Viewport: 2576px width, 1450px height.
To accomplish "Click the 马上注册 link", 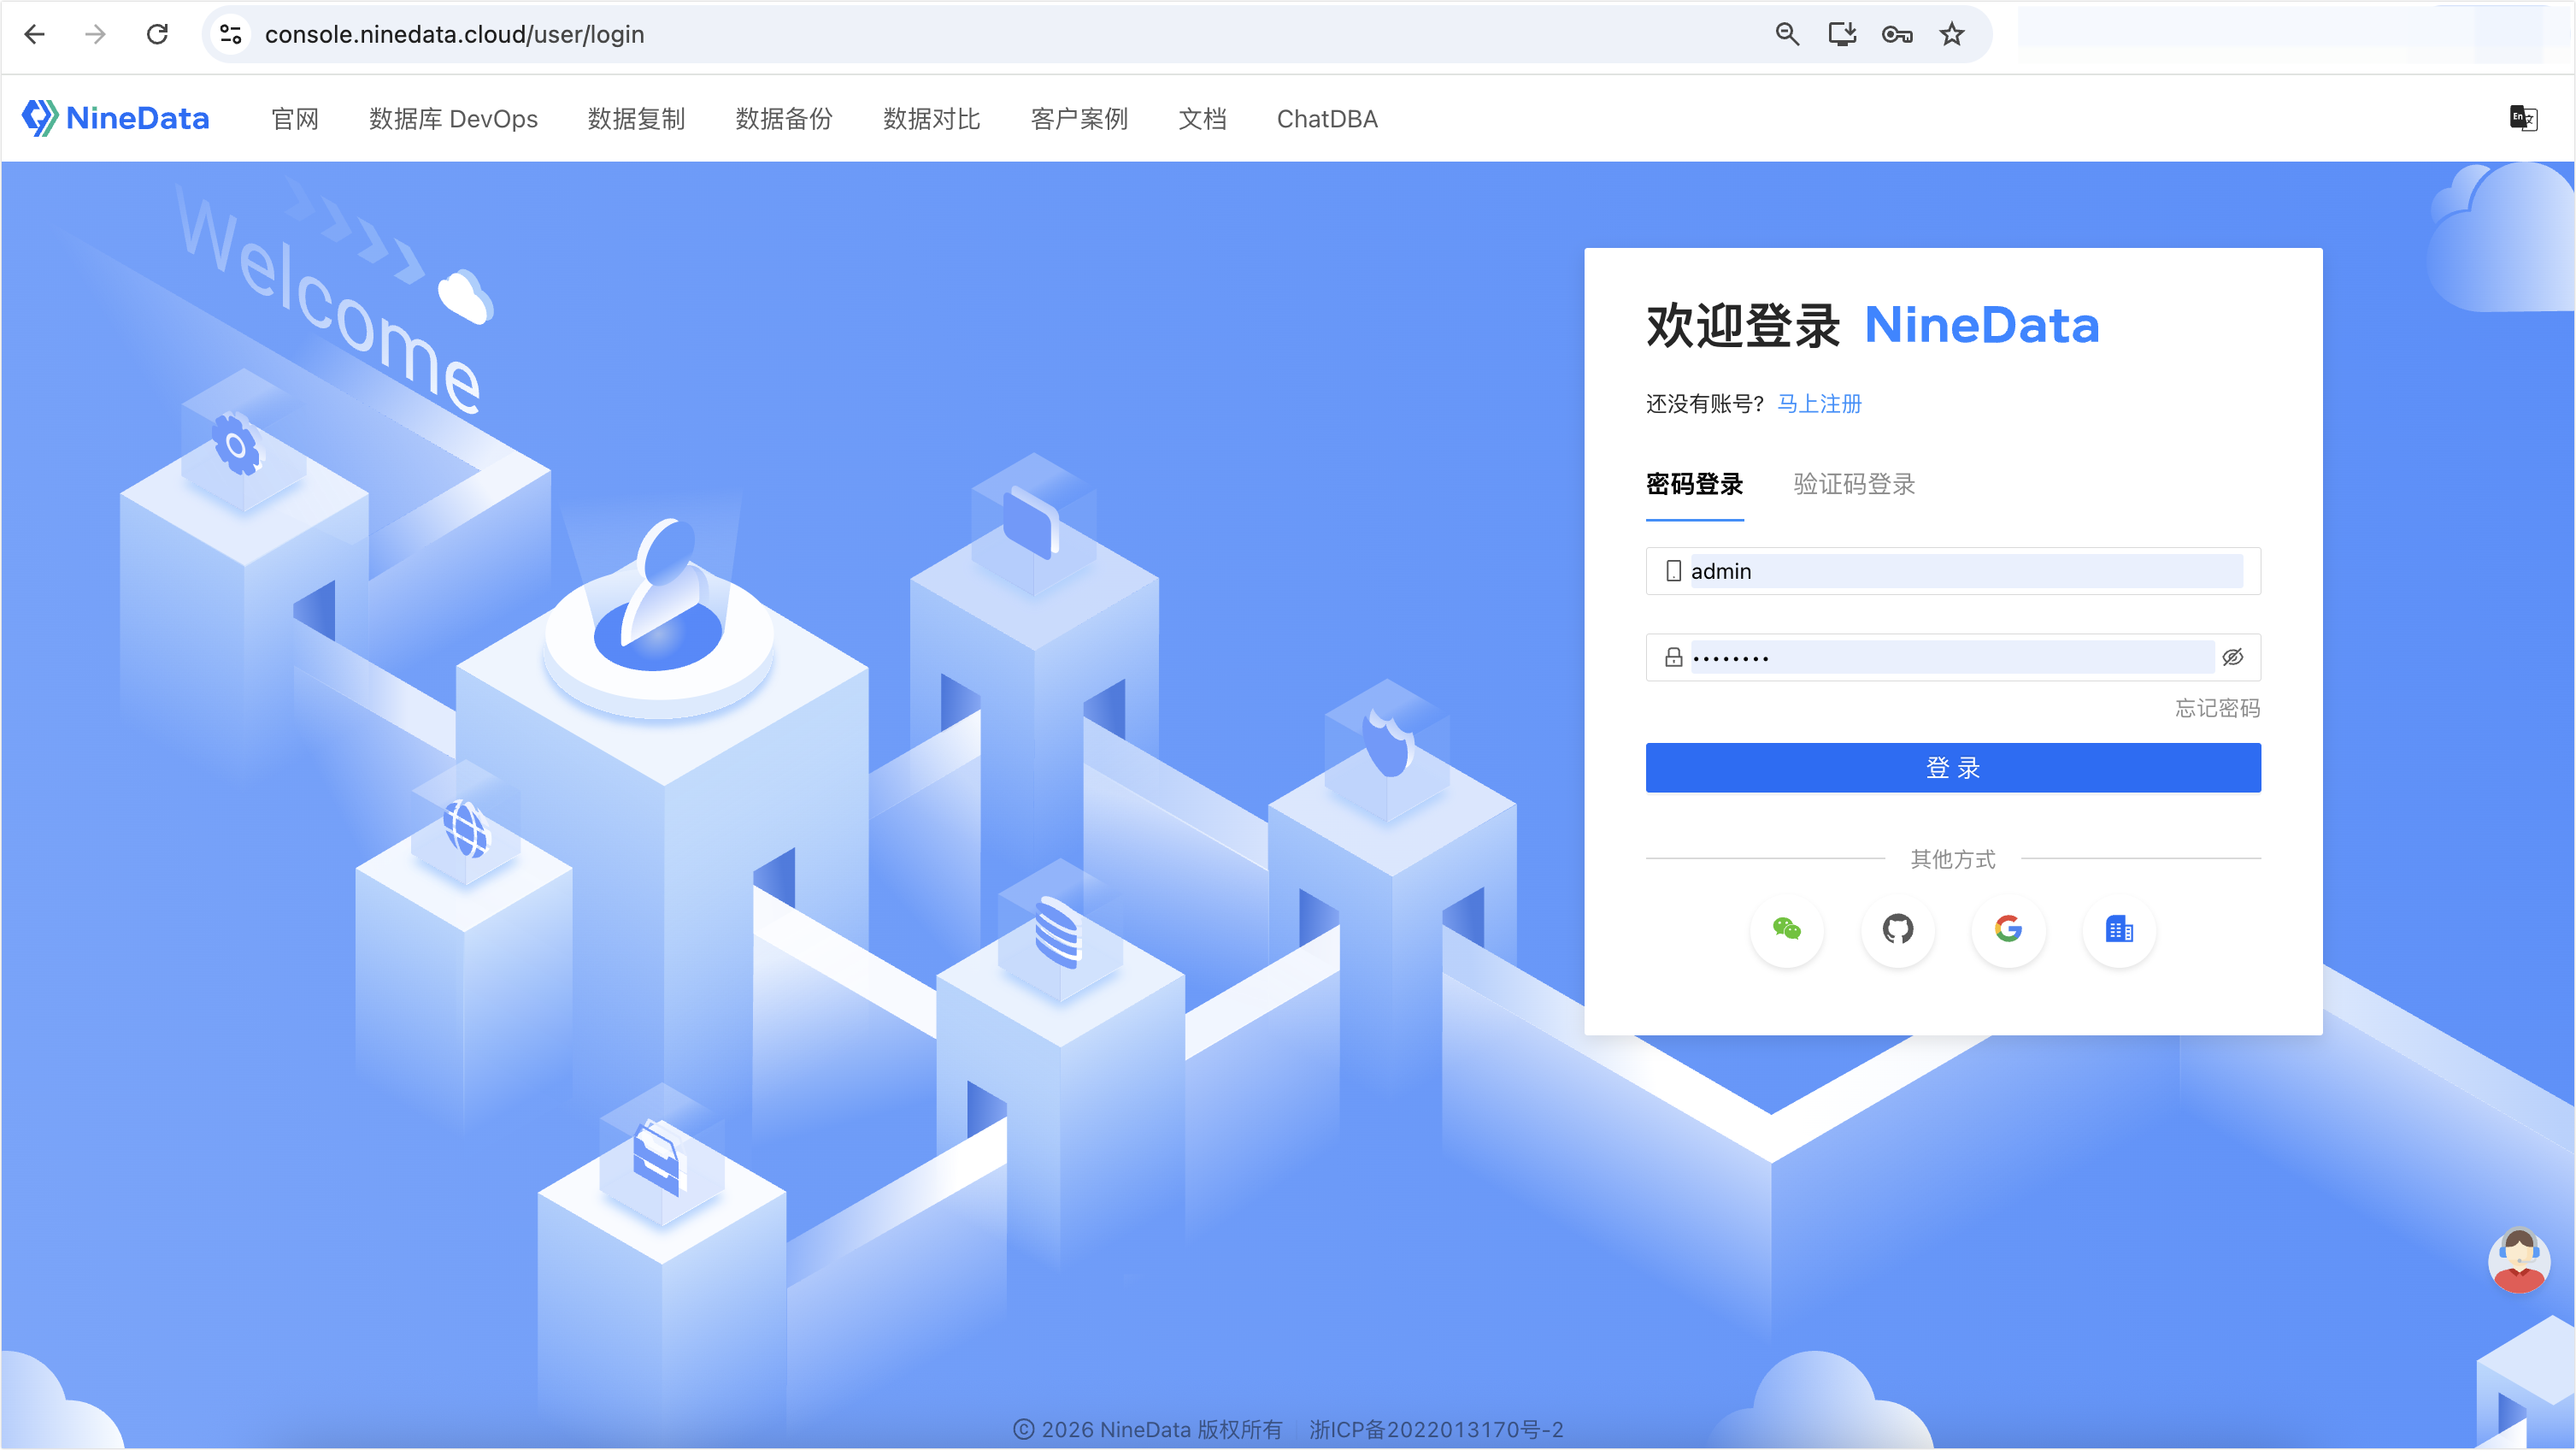I will pyautogui.click(x=1819, y=404).
